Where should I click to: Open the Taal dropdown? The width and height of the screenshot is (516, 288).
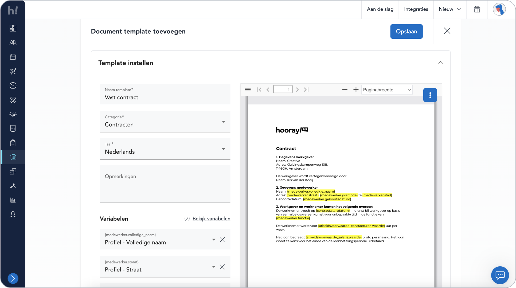[x=165, y=149]
